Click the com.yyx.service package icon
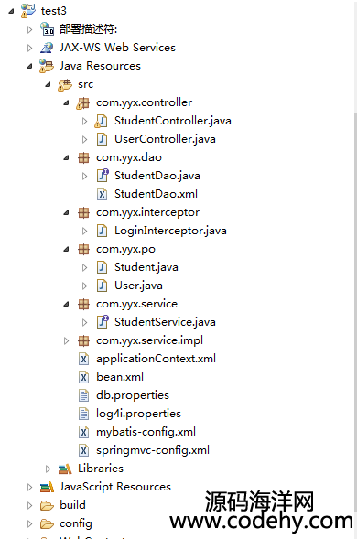The height and width of the screenshot is (539, 357). pyautogui.click(x=83, y=304)
